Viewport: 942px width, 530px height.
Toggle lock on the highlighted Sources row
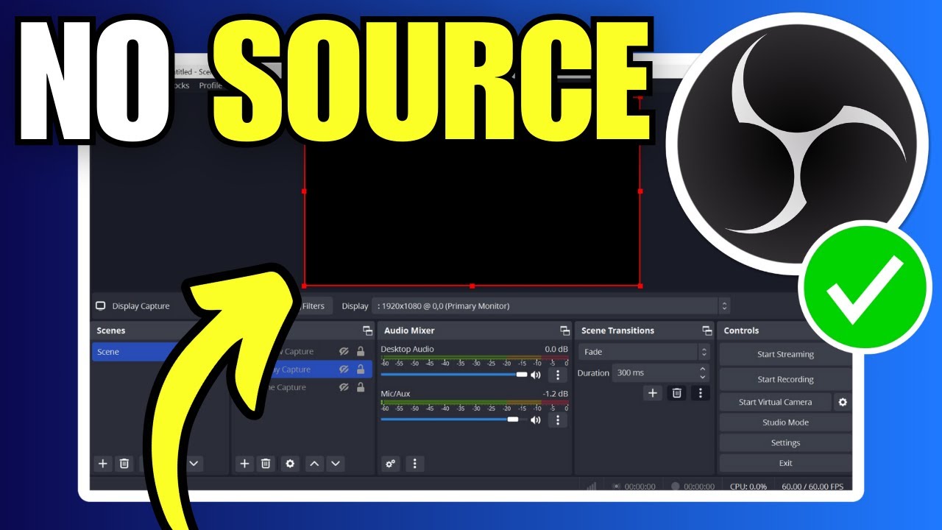tap(361, 370)
